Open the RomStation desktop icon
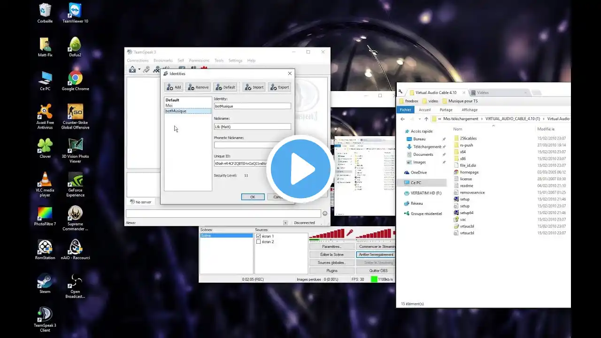 click(45, 249)
